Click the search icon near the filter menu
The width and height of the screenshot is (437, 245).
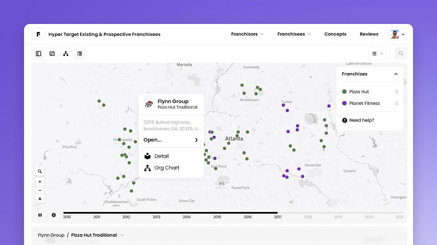pyautogui.click(x=401, y=53)
